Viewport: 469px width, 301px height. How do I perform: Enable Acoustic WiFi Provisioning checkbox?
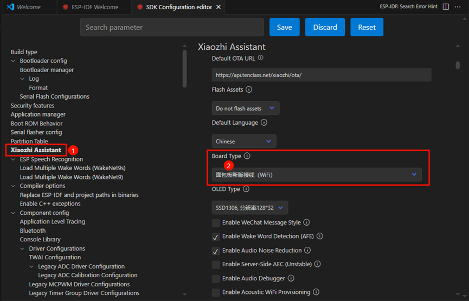click(216, 292)
